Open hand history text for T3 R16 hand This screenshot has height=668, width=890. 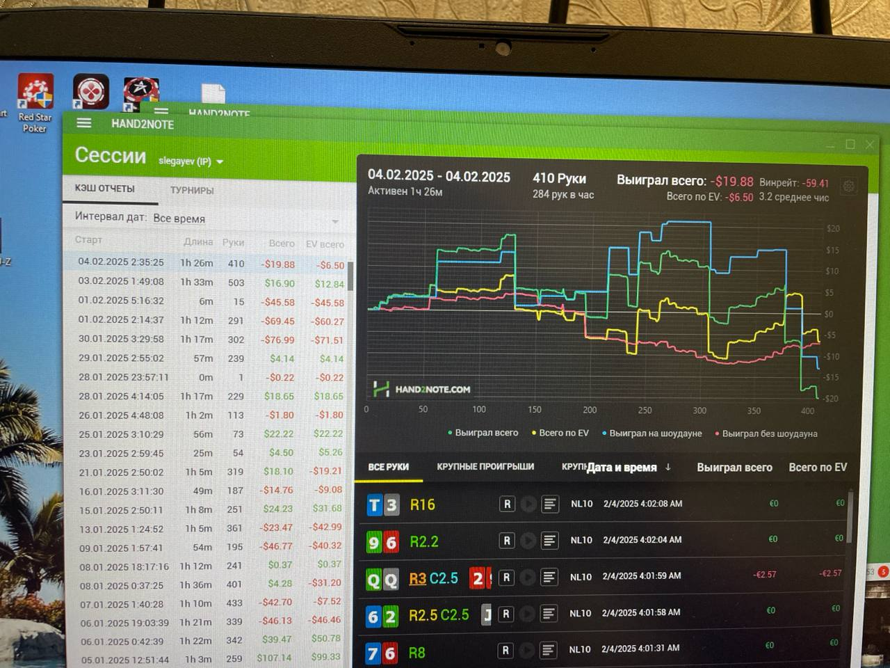[550, 504]
